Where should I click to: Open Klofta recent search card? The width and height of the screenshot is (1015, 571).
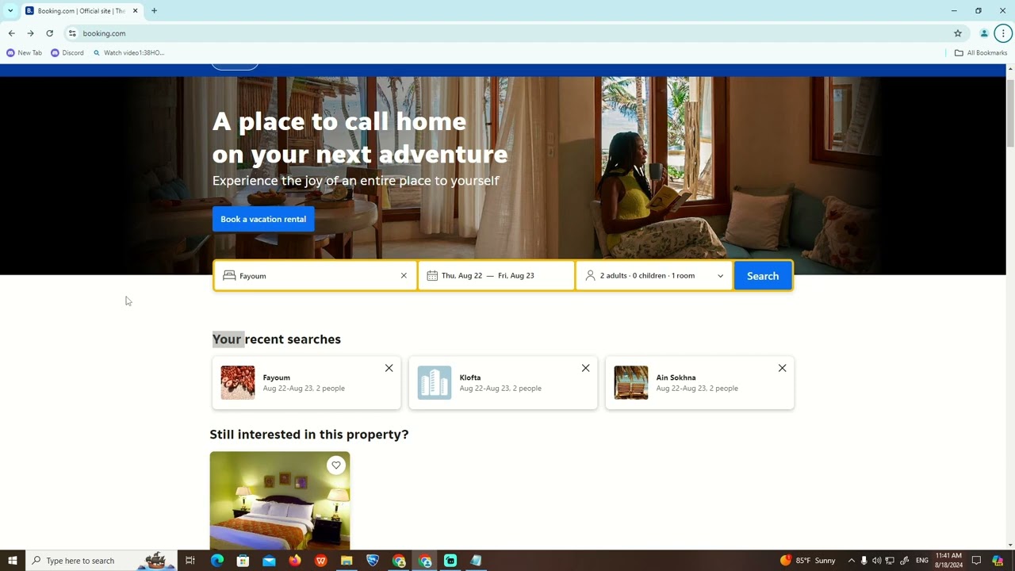click(x=503, y=383)
